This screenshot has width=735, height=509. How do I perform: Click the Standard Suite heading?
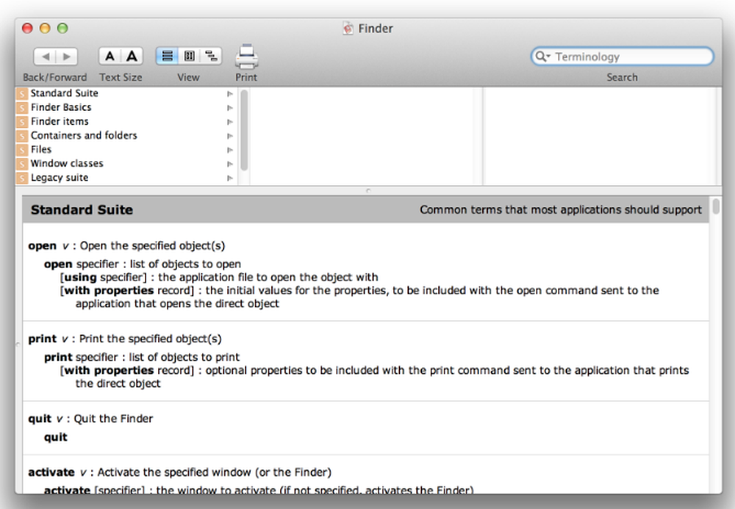tap(82, 210)
